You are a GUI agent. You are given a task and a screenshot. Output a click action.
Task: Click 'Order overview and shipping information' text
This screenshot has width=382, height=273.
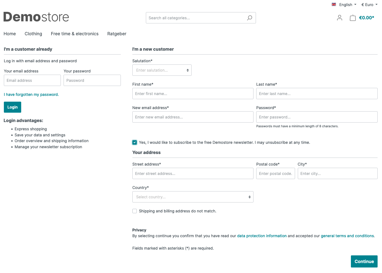pyautogui.click(x=51, y=141)
